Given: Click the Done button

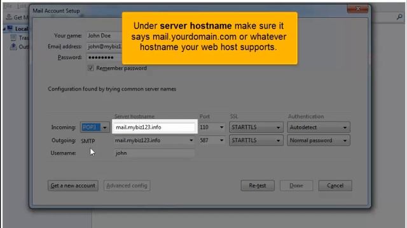Looking at the screenshot, I should click(296, 186).
